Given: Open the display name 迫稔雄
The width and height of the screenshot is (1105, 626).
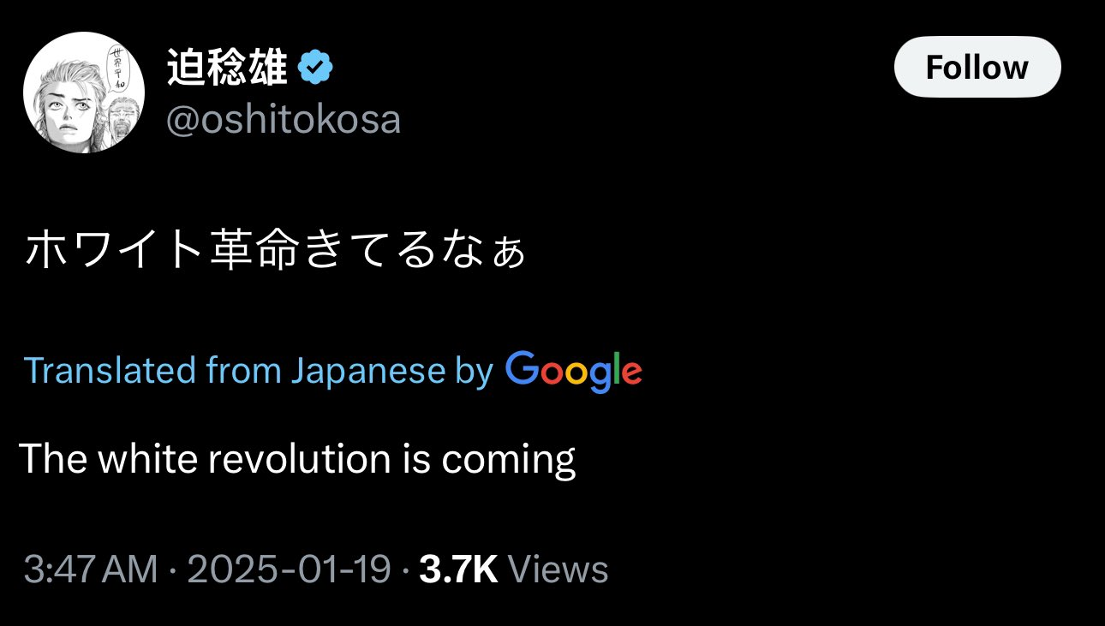Looking at the screenshot, I should 226,69.
